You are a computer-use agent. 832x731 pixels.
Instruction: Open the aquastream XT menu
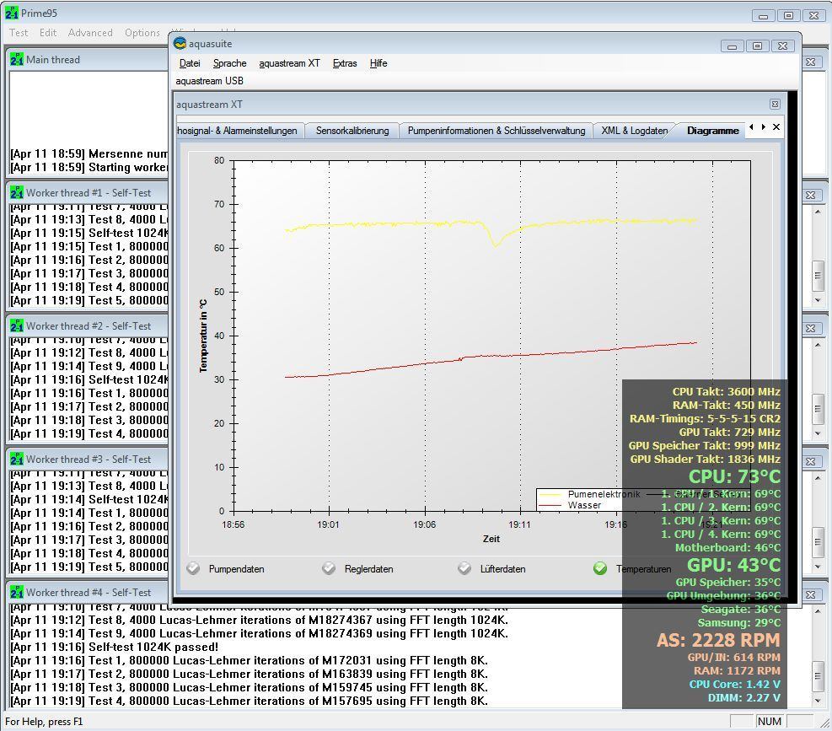(x=289, y=63)
